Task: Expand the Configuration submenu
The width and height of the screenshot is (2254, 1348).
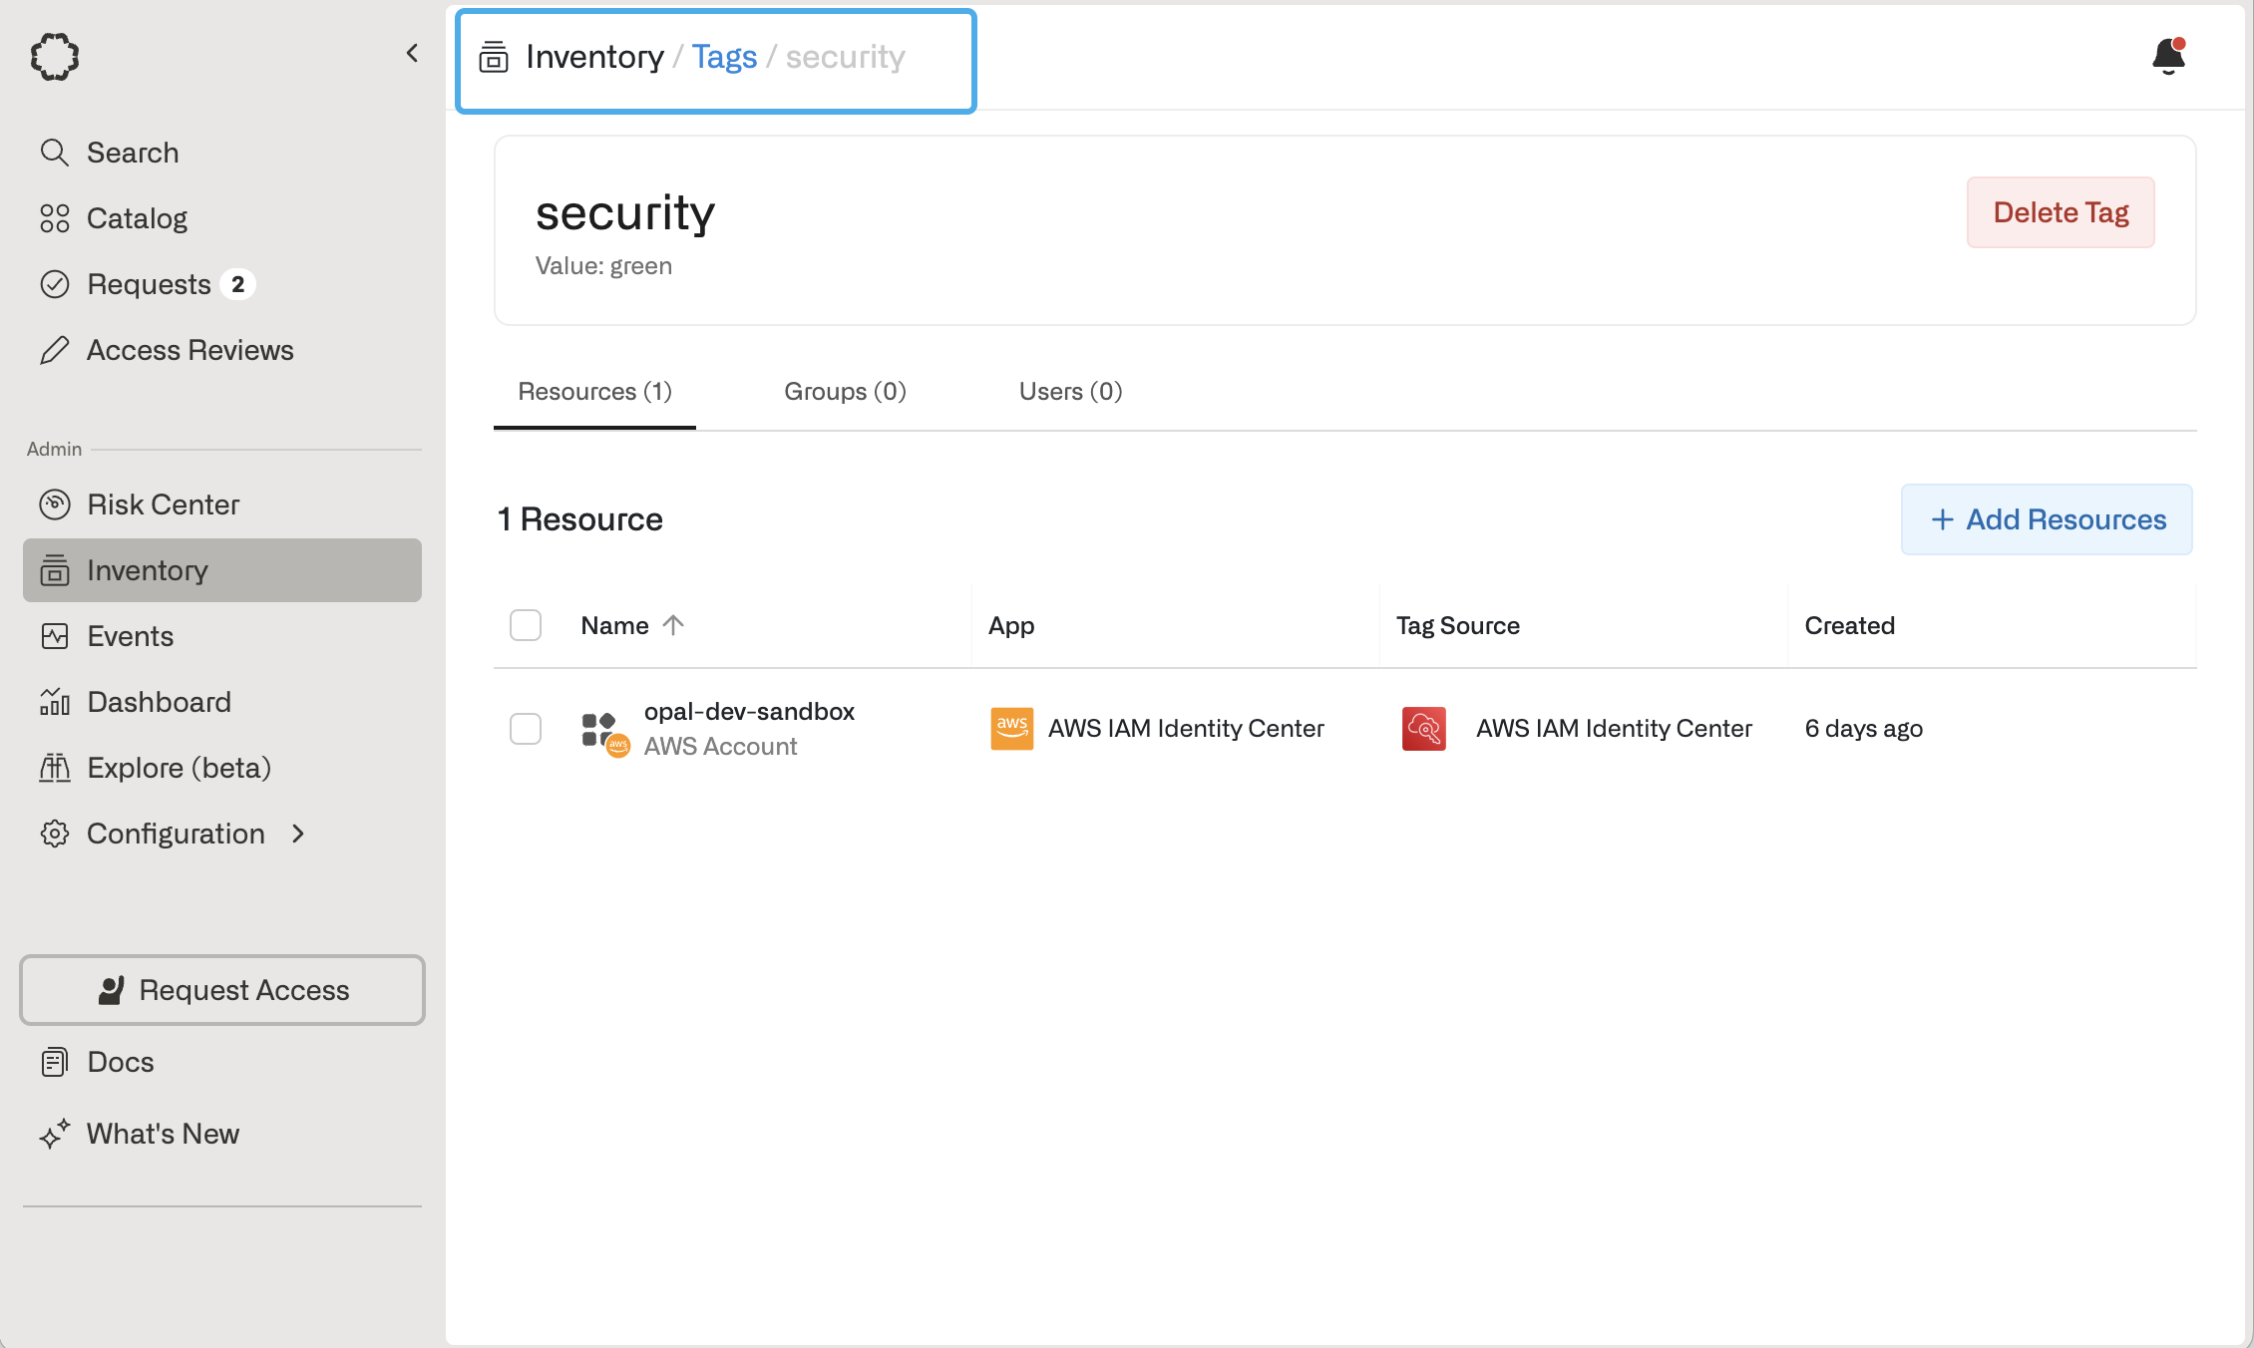Action: pos(176,834)
